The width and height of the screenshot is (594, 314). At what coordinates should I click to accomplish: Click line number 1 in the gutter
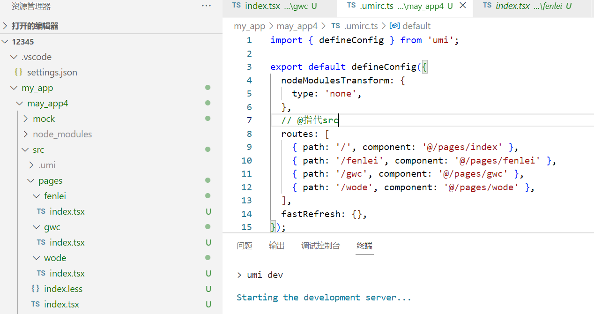(249, 40)
